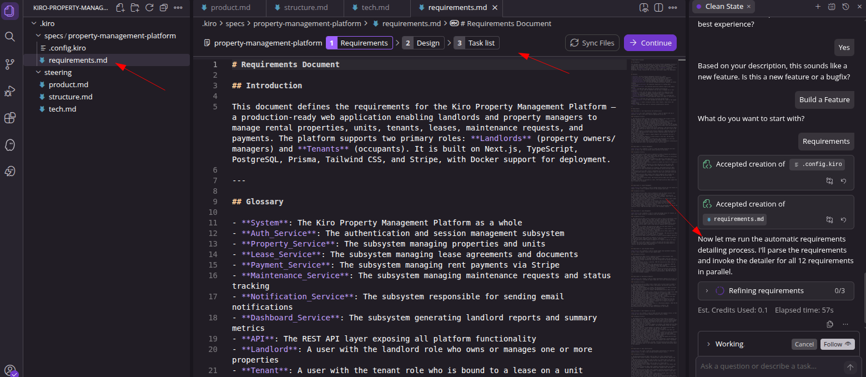Open the Extensions view

[x=10, y=118]
